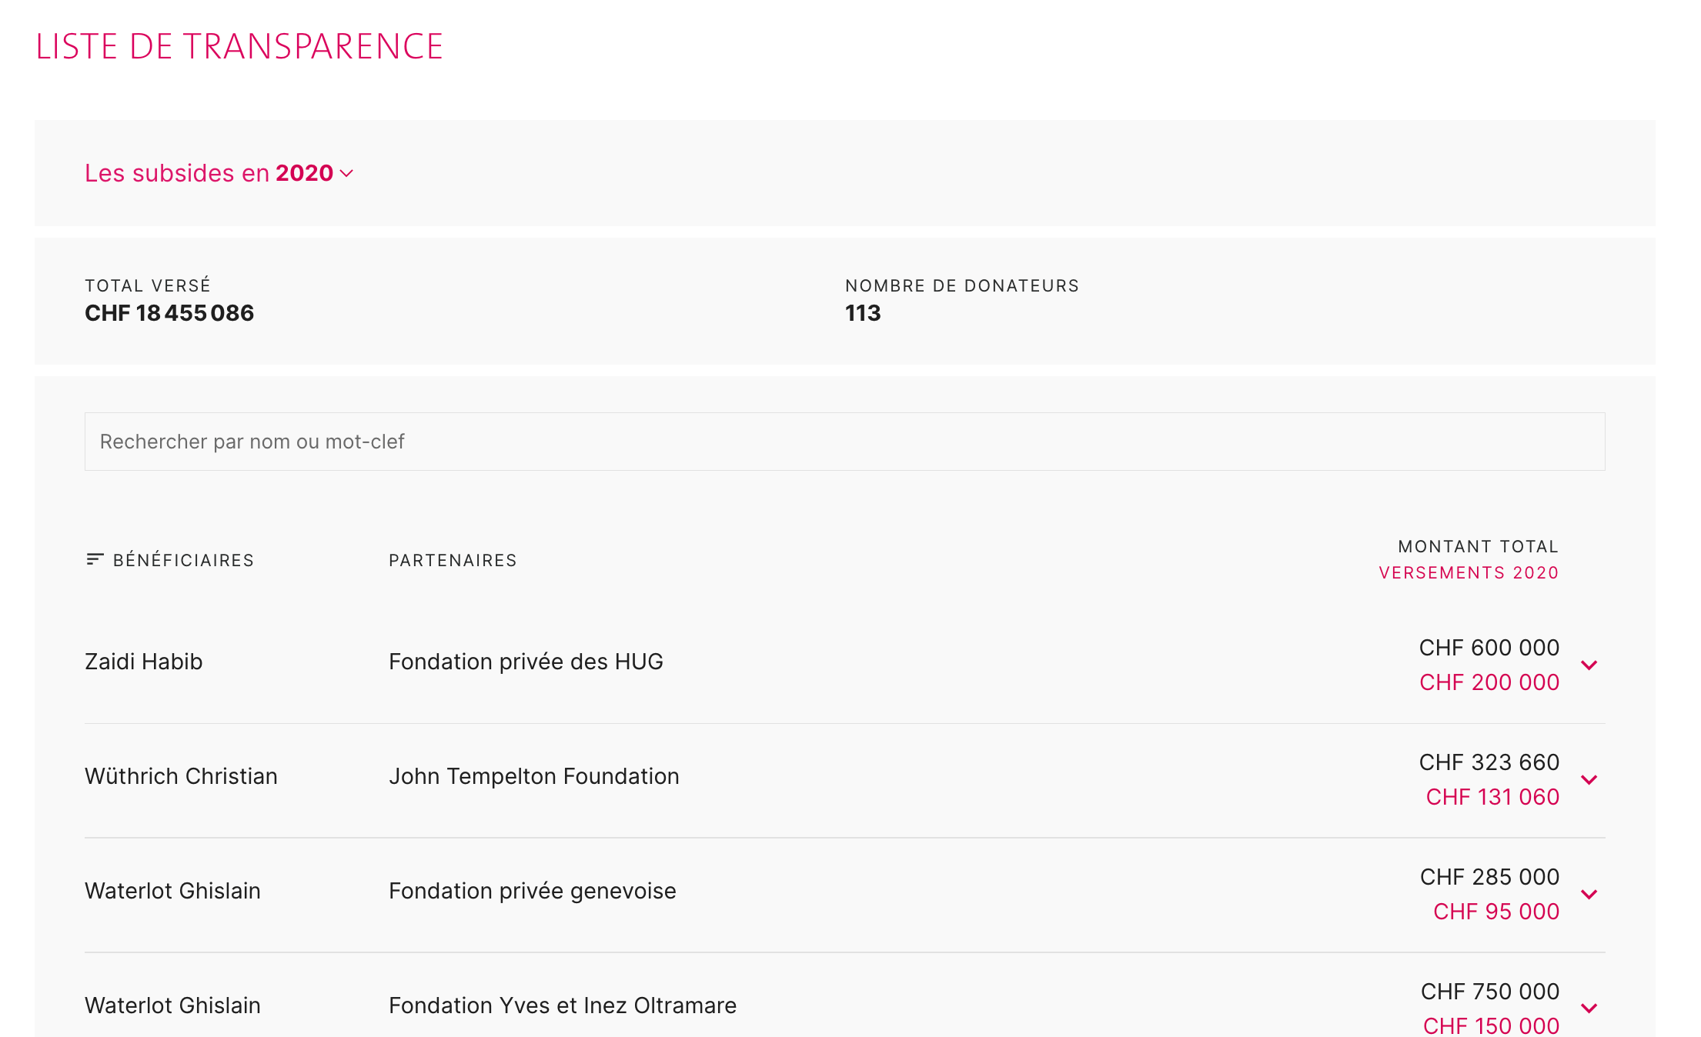Click the search by name or keyword field
Viewport: 1701px width, 1037px height.
844,442
